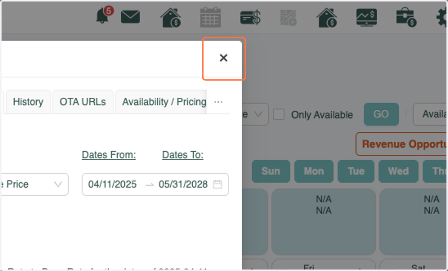Open the Availability / Pricing tab
The height and width of the screenshot is (271, 448).
click(161, 102)
